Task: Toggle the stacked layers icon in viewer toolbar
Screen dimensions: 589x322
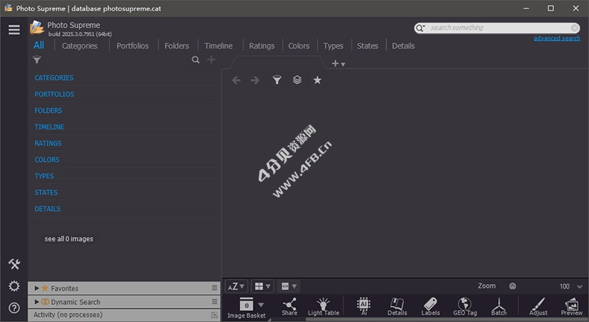Action: (x=297, y=80)
